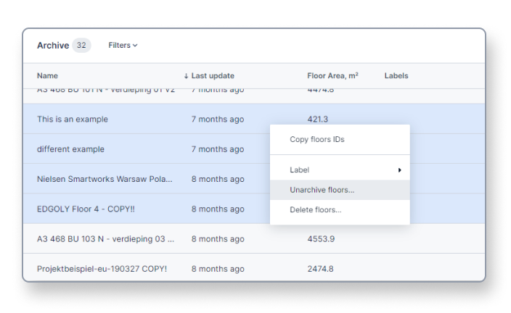Click floor area value 421.3
The height and width of the screenshot is (313, 511).
318,119
